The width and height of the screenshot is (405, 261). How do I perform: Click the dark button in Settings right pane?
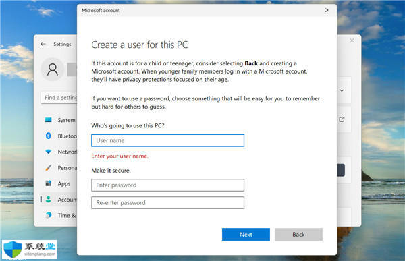click(341, 170)
